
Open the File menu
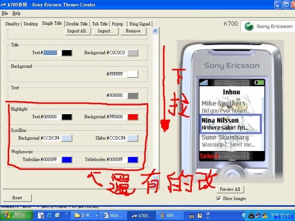[5, 13]
